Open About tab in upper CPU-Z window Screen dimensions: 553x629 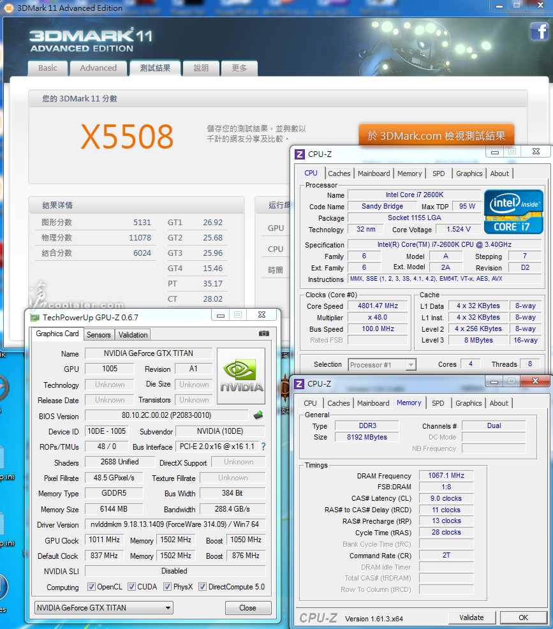click(x=499, y=174)
